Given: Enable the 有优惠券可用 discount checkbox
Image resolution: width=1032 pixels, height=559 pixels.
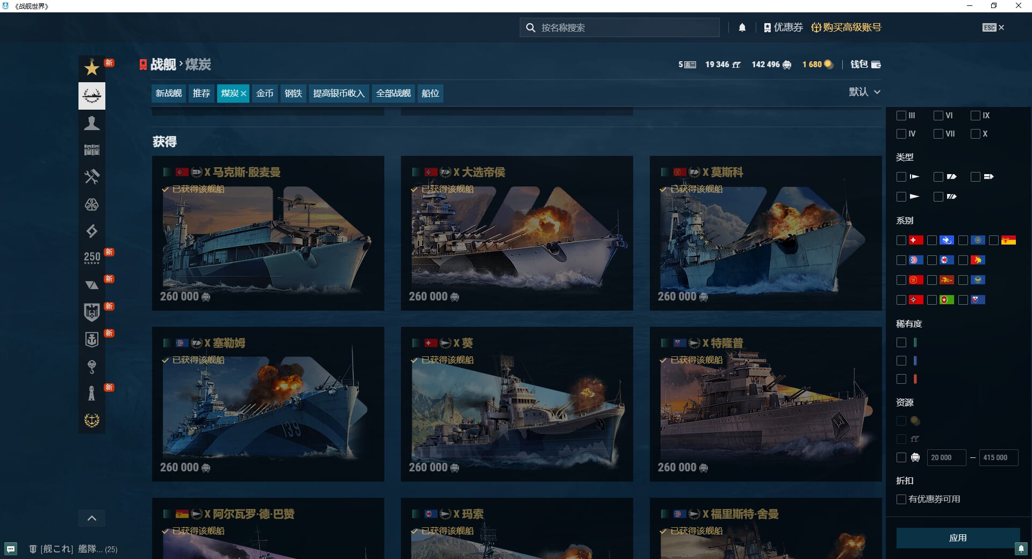Looking at the screenshot, I should (901, 499).
